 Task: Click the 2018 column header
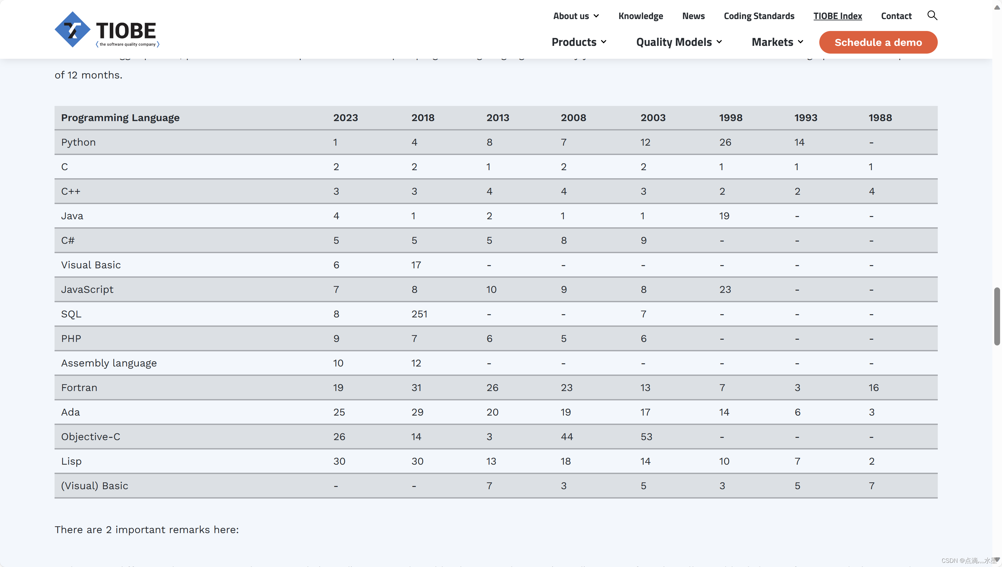423,118
